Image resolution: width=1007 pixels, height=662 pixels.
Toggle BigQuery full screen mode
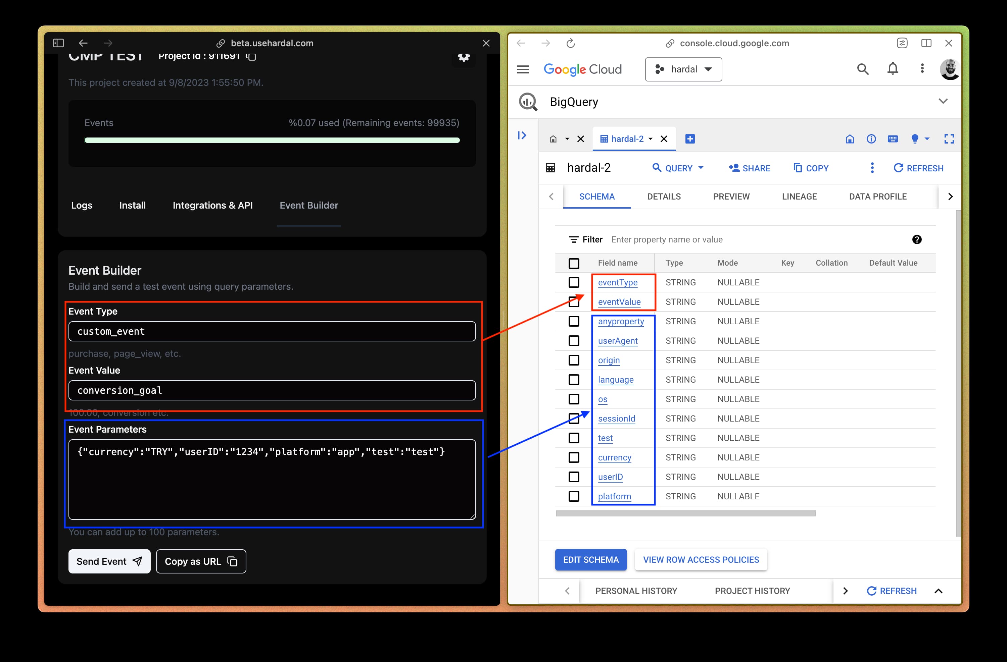point(949,139)
